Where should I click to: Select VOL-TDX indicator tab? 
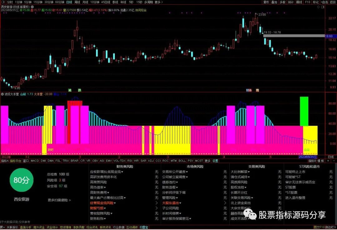pyautogui.click(x=120, y=161)
